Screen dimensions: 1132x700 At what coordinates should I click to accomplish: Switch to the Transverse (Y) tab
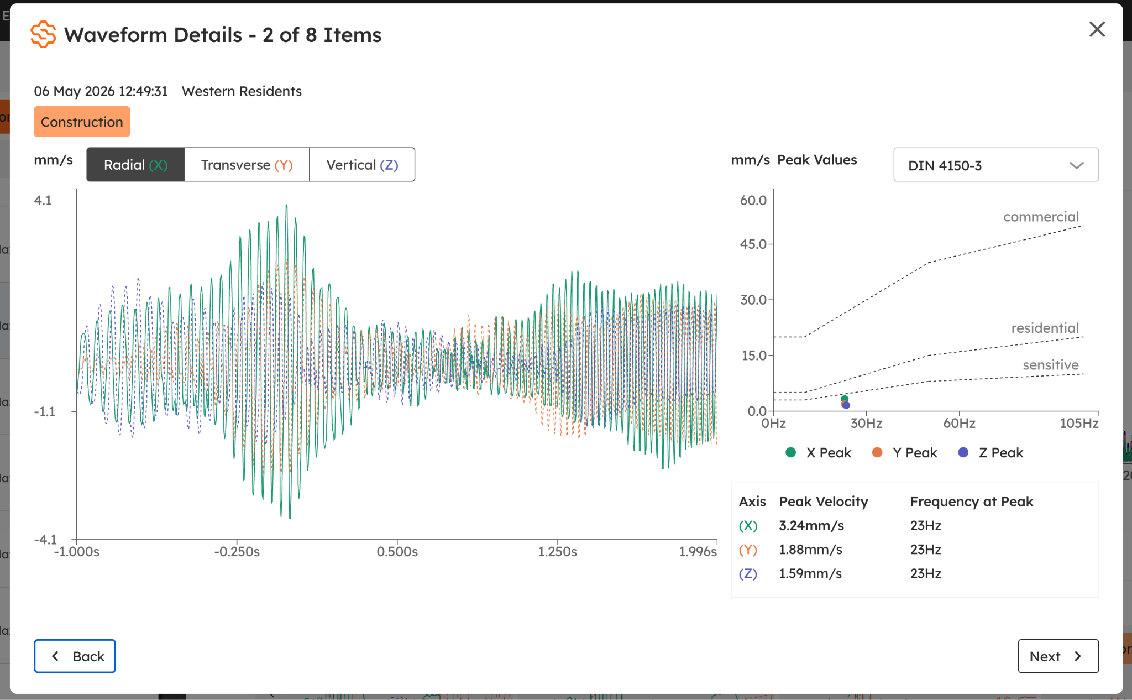(247, 165)
